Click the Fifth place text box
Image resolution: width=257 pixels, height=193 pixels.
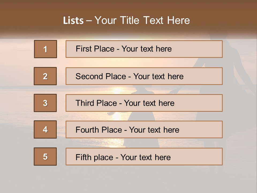[144, 157]
